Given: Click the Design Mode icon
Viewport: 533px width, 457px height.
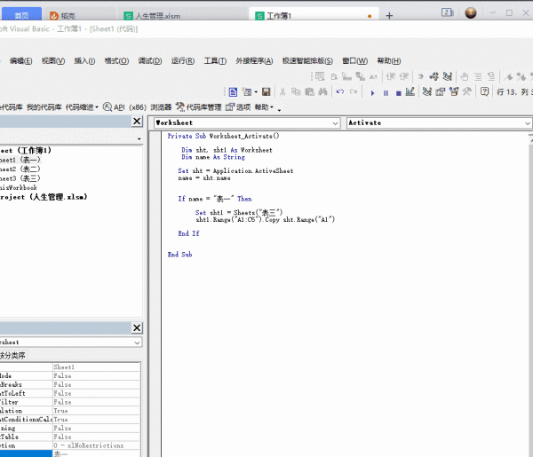Looking at the screenshot, I should (x=410, y=91).
